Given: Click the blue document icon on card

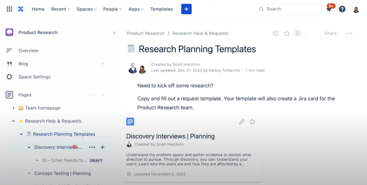Looking at the screenshot, I should tap(130, 122).
